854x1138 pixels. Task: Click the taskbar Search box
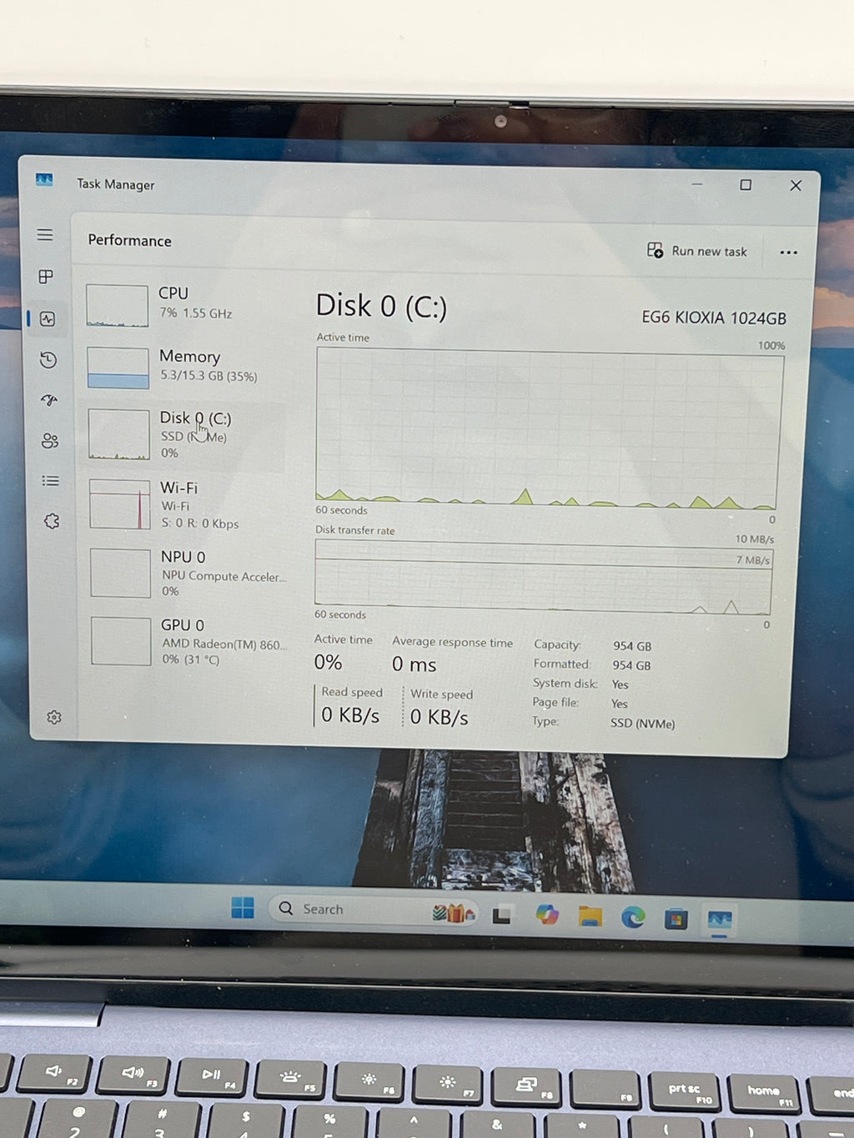[x=373, y=910]
